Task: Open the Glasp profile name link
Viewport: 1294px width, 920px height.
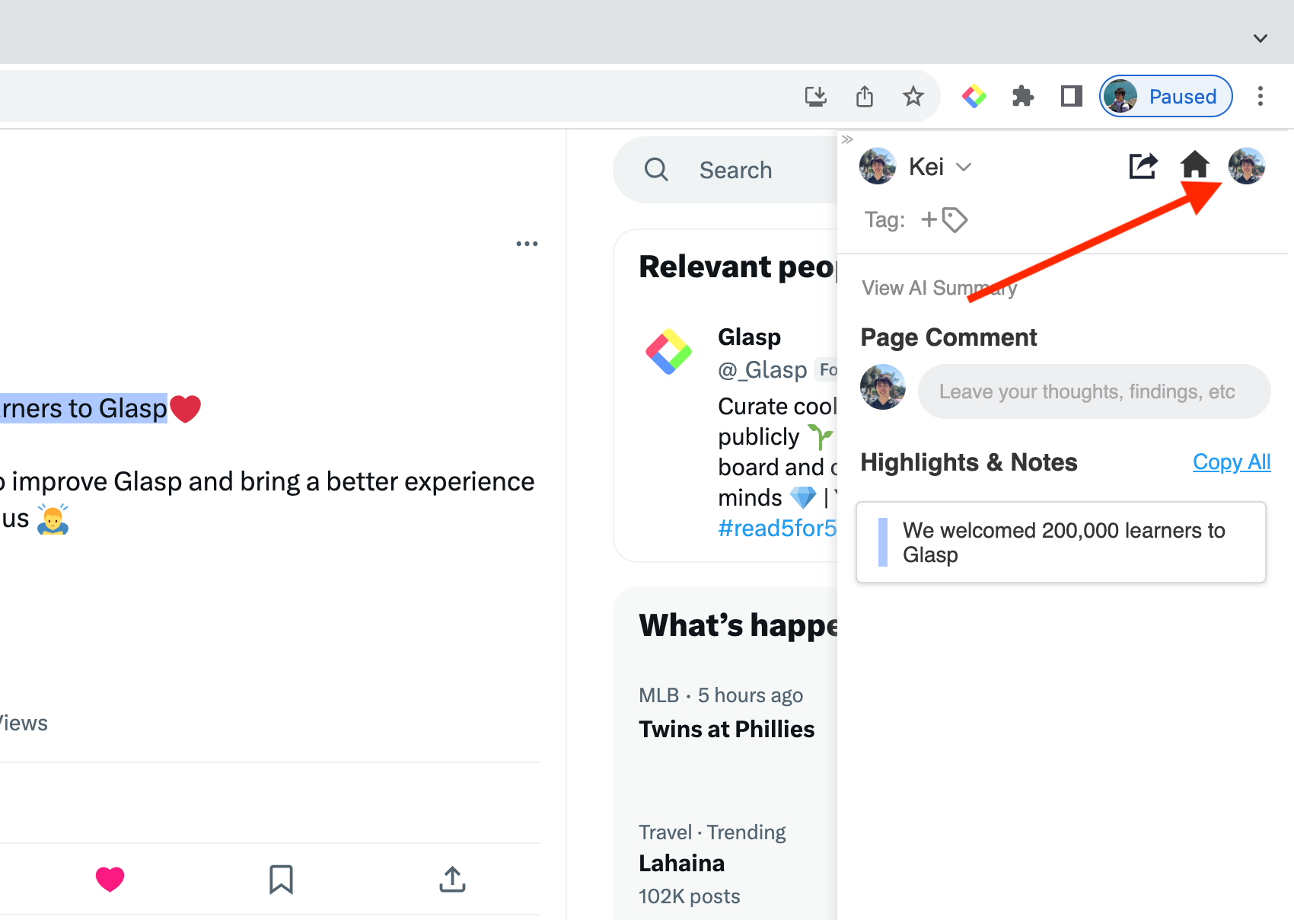Action: click(749, 337)
